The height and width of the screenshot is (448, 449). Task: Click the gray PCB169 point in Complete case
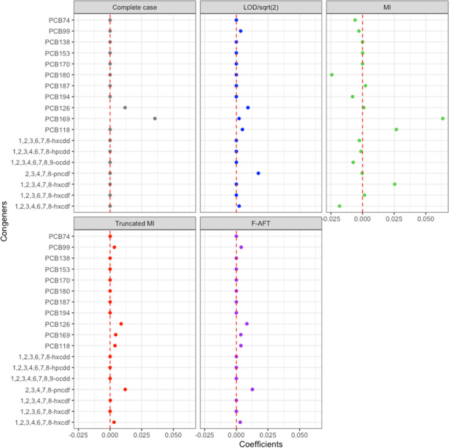pos(155,119)
